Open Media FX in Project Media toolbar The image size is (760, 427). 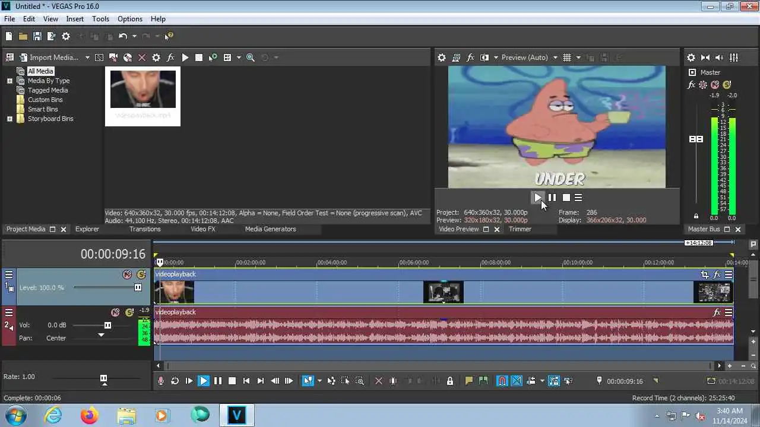[x=170, y=58]
